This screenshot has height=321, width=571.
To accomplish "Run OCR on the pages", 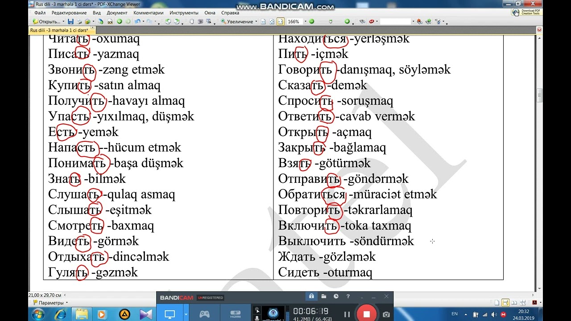I will 110,21.
